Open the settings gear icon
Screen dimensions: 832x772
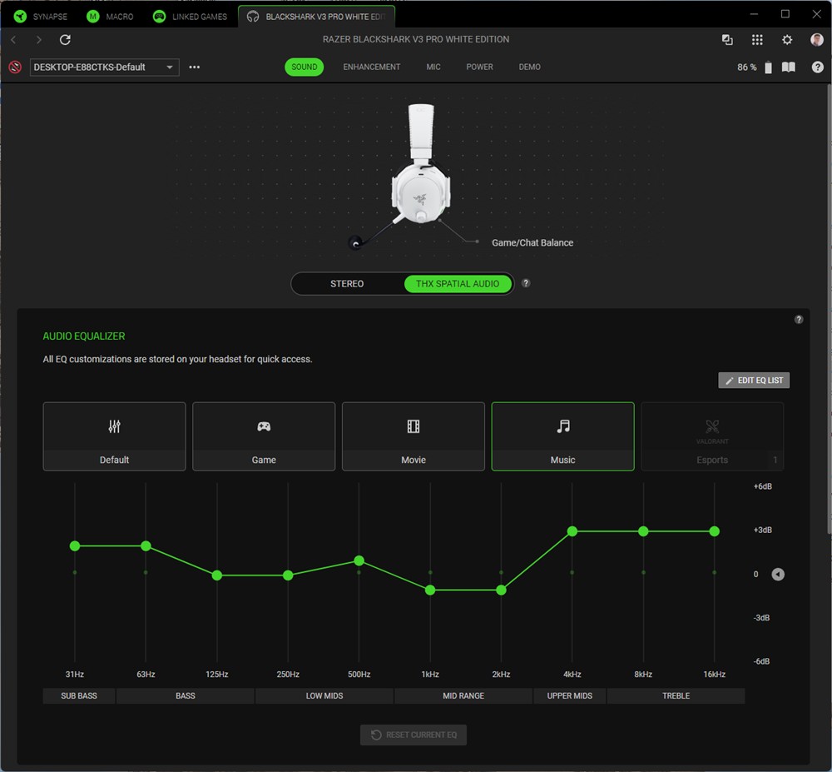(787, 40)
